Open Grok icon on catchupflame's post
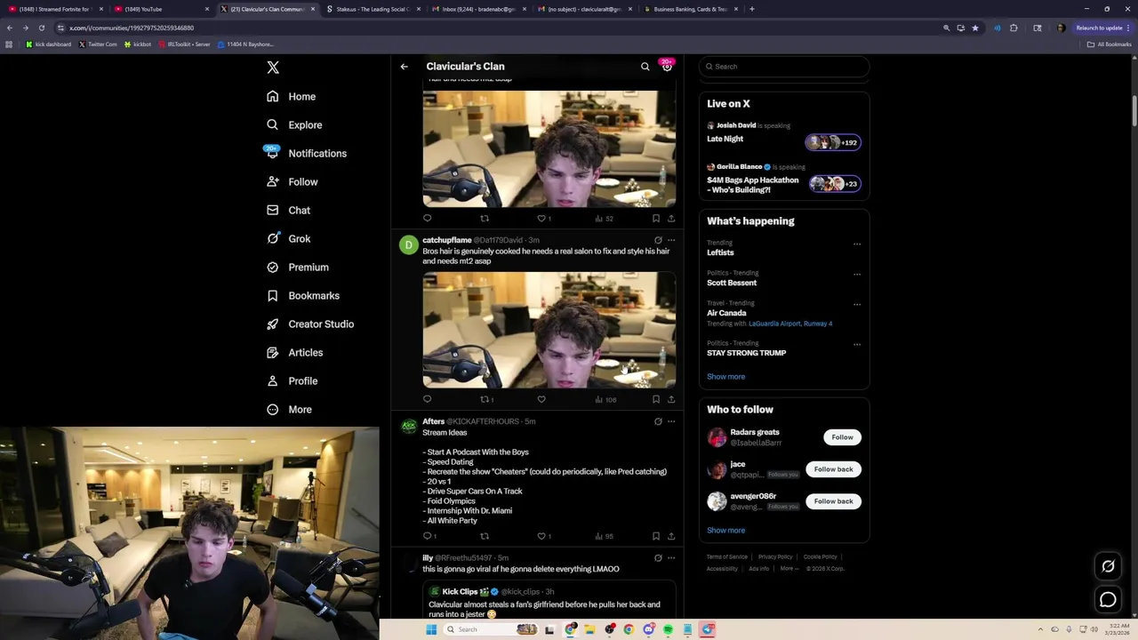 (658, 240)
